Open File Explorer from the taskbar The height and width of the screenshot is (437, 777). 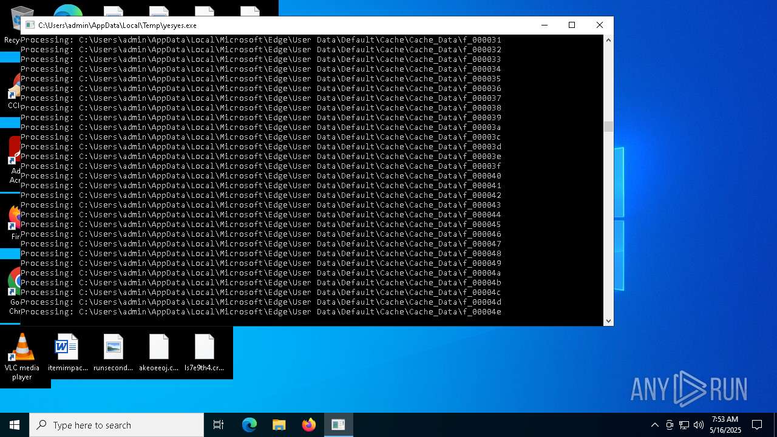point(279,425)
